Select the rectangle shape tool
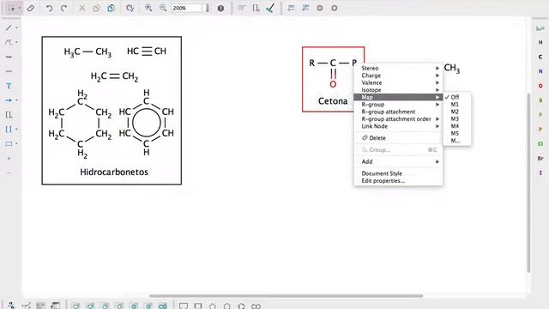 click(9, 144)
